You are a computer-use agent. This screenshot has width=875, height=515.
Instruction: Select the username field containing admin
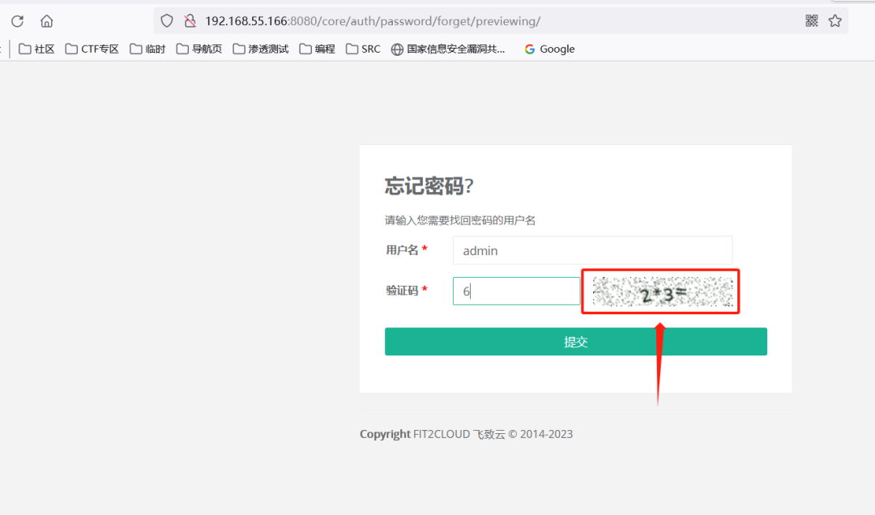(x=591, y=250)
